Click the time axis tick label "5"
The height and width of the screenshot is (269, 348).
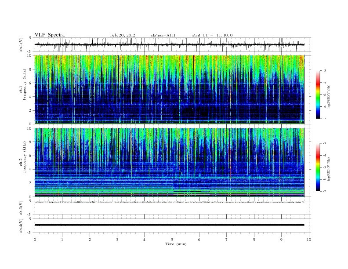[172, 240]
